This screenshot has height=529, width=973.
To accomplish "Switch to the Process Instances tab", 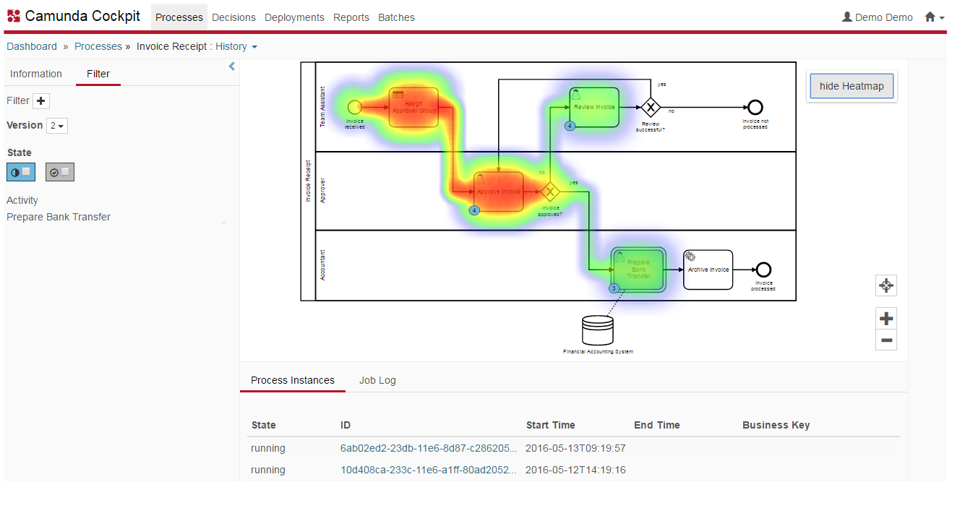I will [x=293, y=380].
